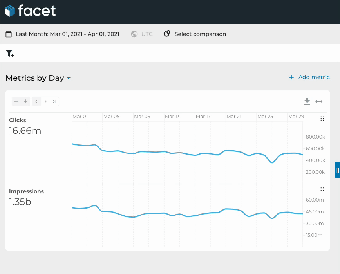Click the blue side panel handle
Screen dimensions: 340x274
(337, 170)
